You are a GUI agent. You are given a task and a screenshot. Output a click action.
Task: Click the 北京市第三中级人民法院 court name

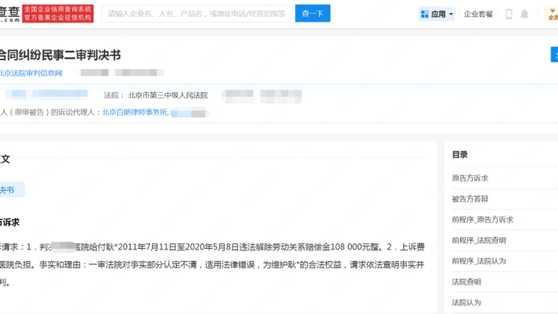167,95
